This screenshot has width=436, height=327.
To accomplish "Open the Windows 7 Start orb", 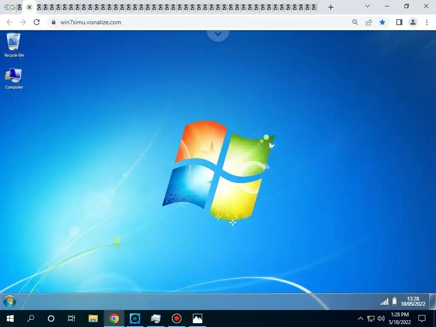I will click(x=10, y=301).
